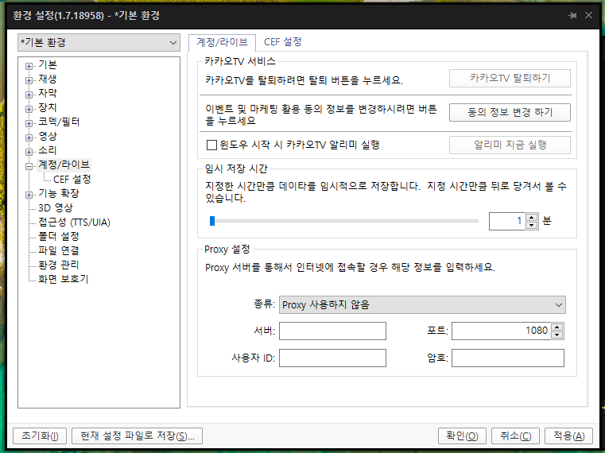605x453 pixels.
Task: Decrease the 포트 value with down arrow
Action: pos(557,335)
